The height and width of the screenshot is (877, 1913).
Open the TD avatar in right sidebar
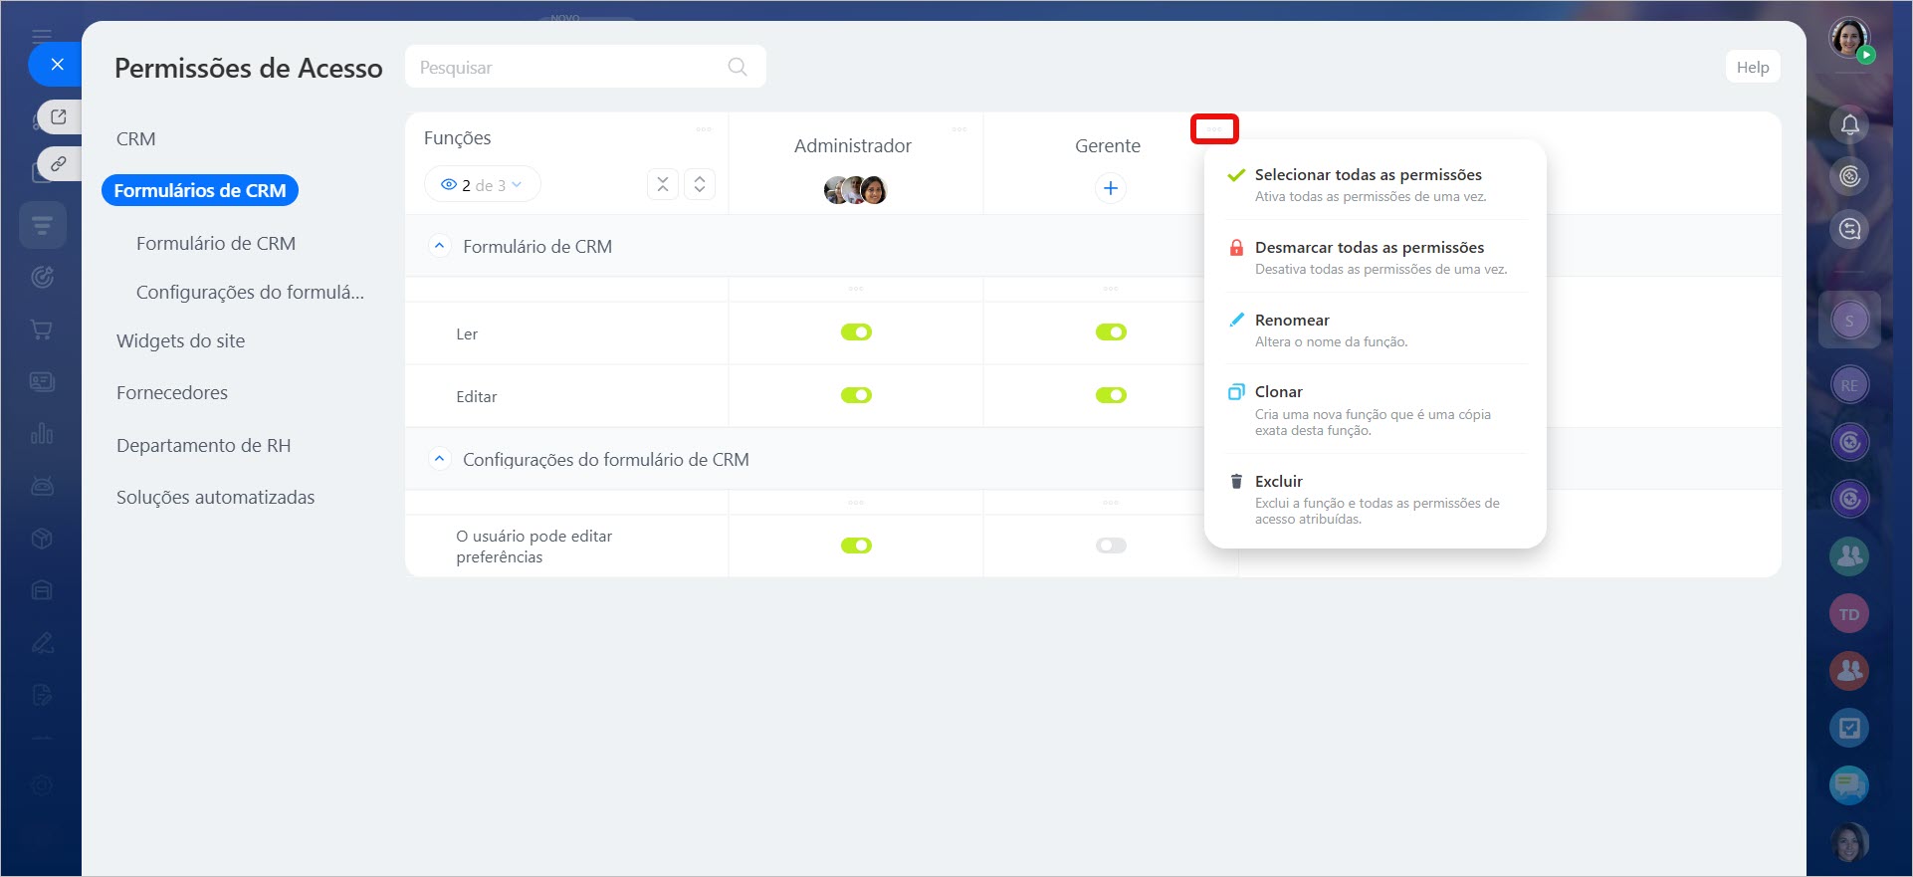pyautogui.click(x=1848, y=614)
